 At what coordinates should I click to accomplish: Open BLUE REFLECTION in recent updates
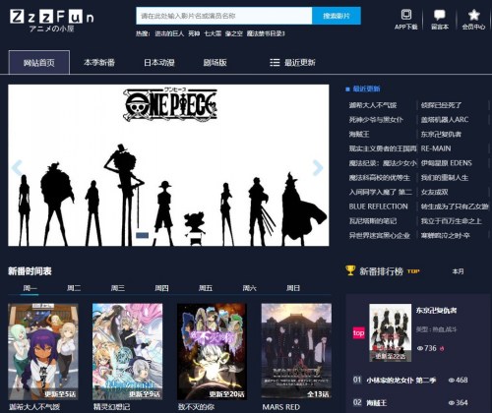tap(378, 206)
